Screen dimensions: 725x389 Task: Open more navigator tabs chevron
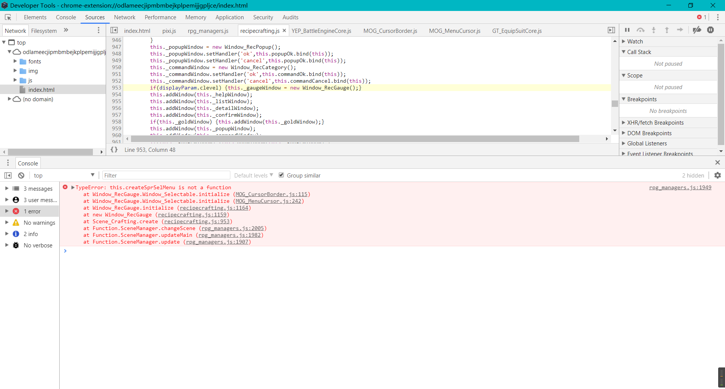click(66, 30)
